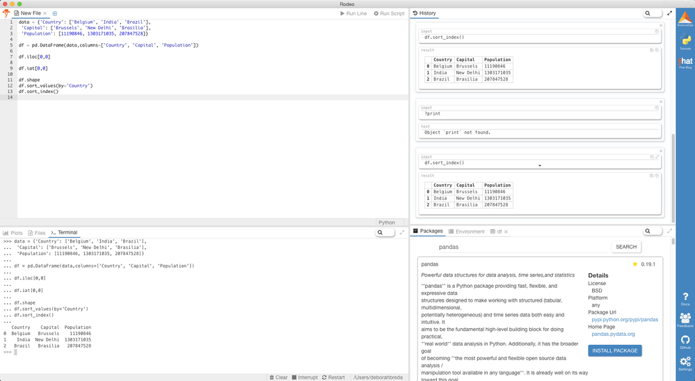Click df.sort_values(by='Country') in the editor
695x381 pixels.
pyautogui.click(x=56, y=86)
